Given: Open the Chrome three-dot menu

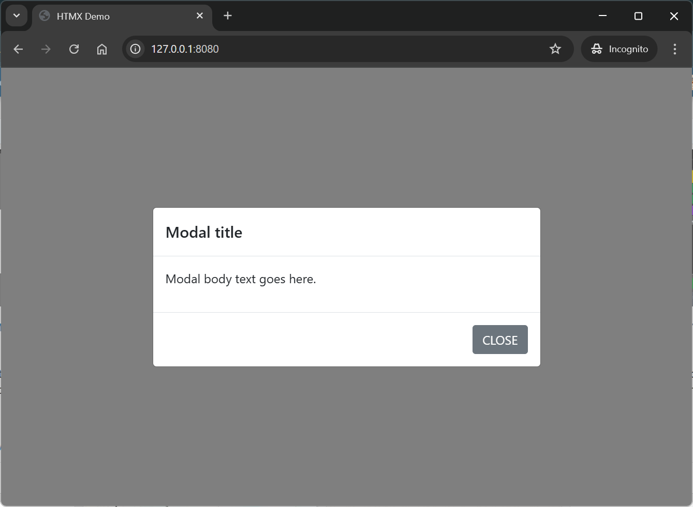Looking at the screenshot, I should click(675, 49).
